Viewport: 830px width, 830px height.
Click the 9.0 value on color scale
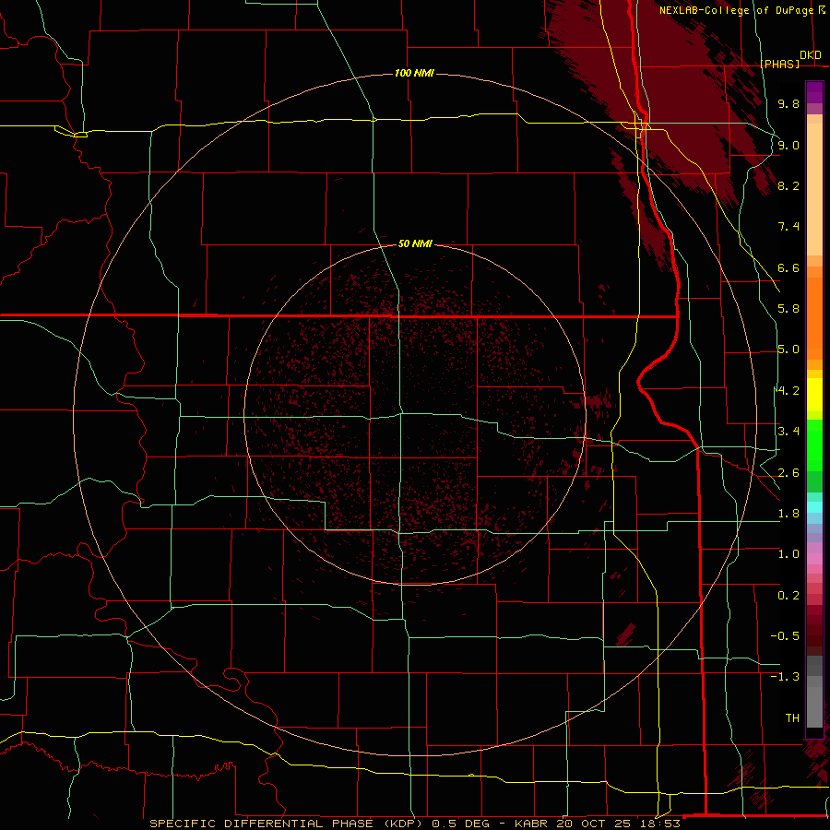click(x=788, y=145)
